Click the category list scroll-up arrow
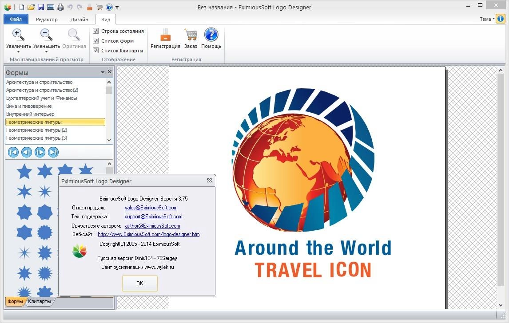Screen dimensions: 509x323 [109, 82]
